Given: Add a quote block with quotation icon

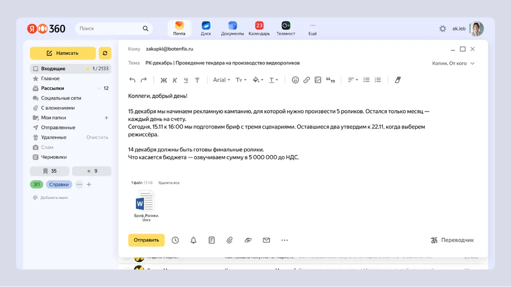Looking at the screenshot, I should 330,80.
